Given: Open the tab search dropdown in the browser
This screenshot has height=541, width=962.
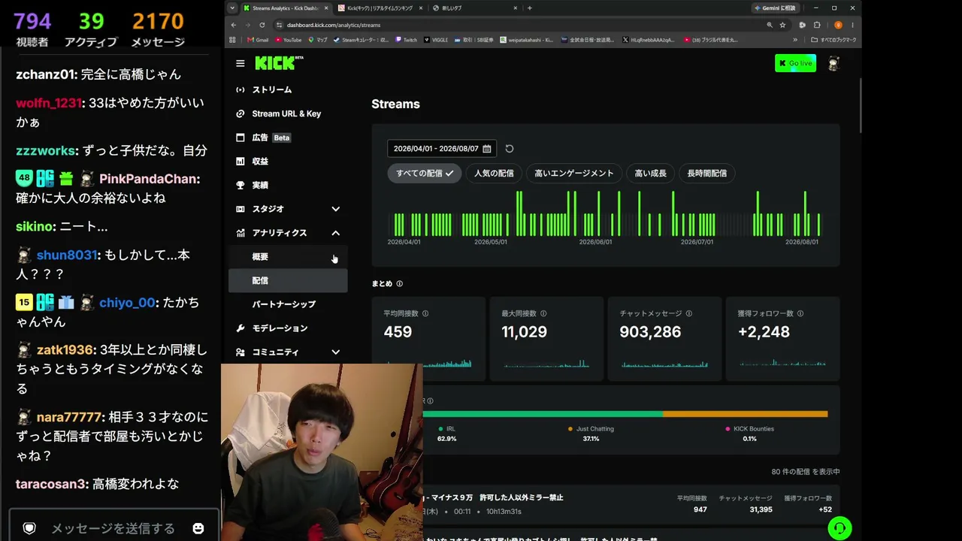Looking at the screenshot, I should pyautogui.click(x=231, y=8).
